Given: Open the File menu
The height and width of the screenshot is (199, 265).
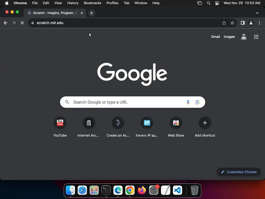Looking at the screenshot, I should coord(35,3).
